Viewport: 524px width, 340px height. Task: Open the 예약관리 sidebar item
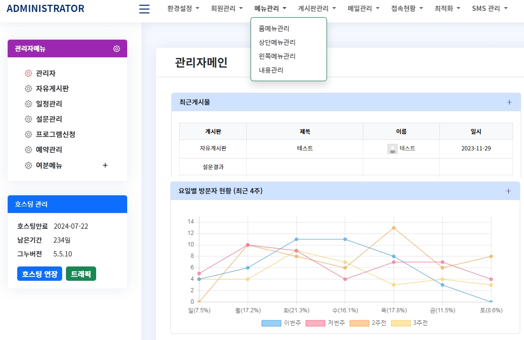(x=49, y=150)
